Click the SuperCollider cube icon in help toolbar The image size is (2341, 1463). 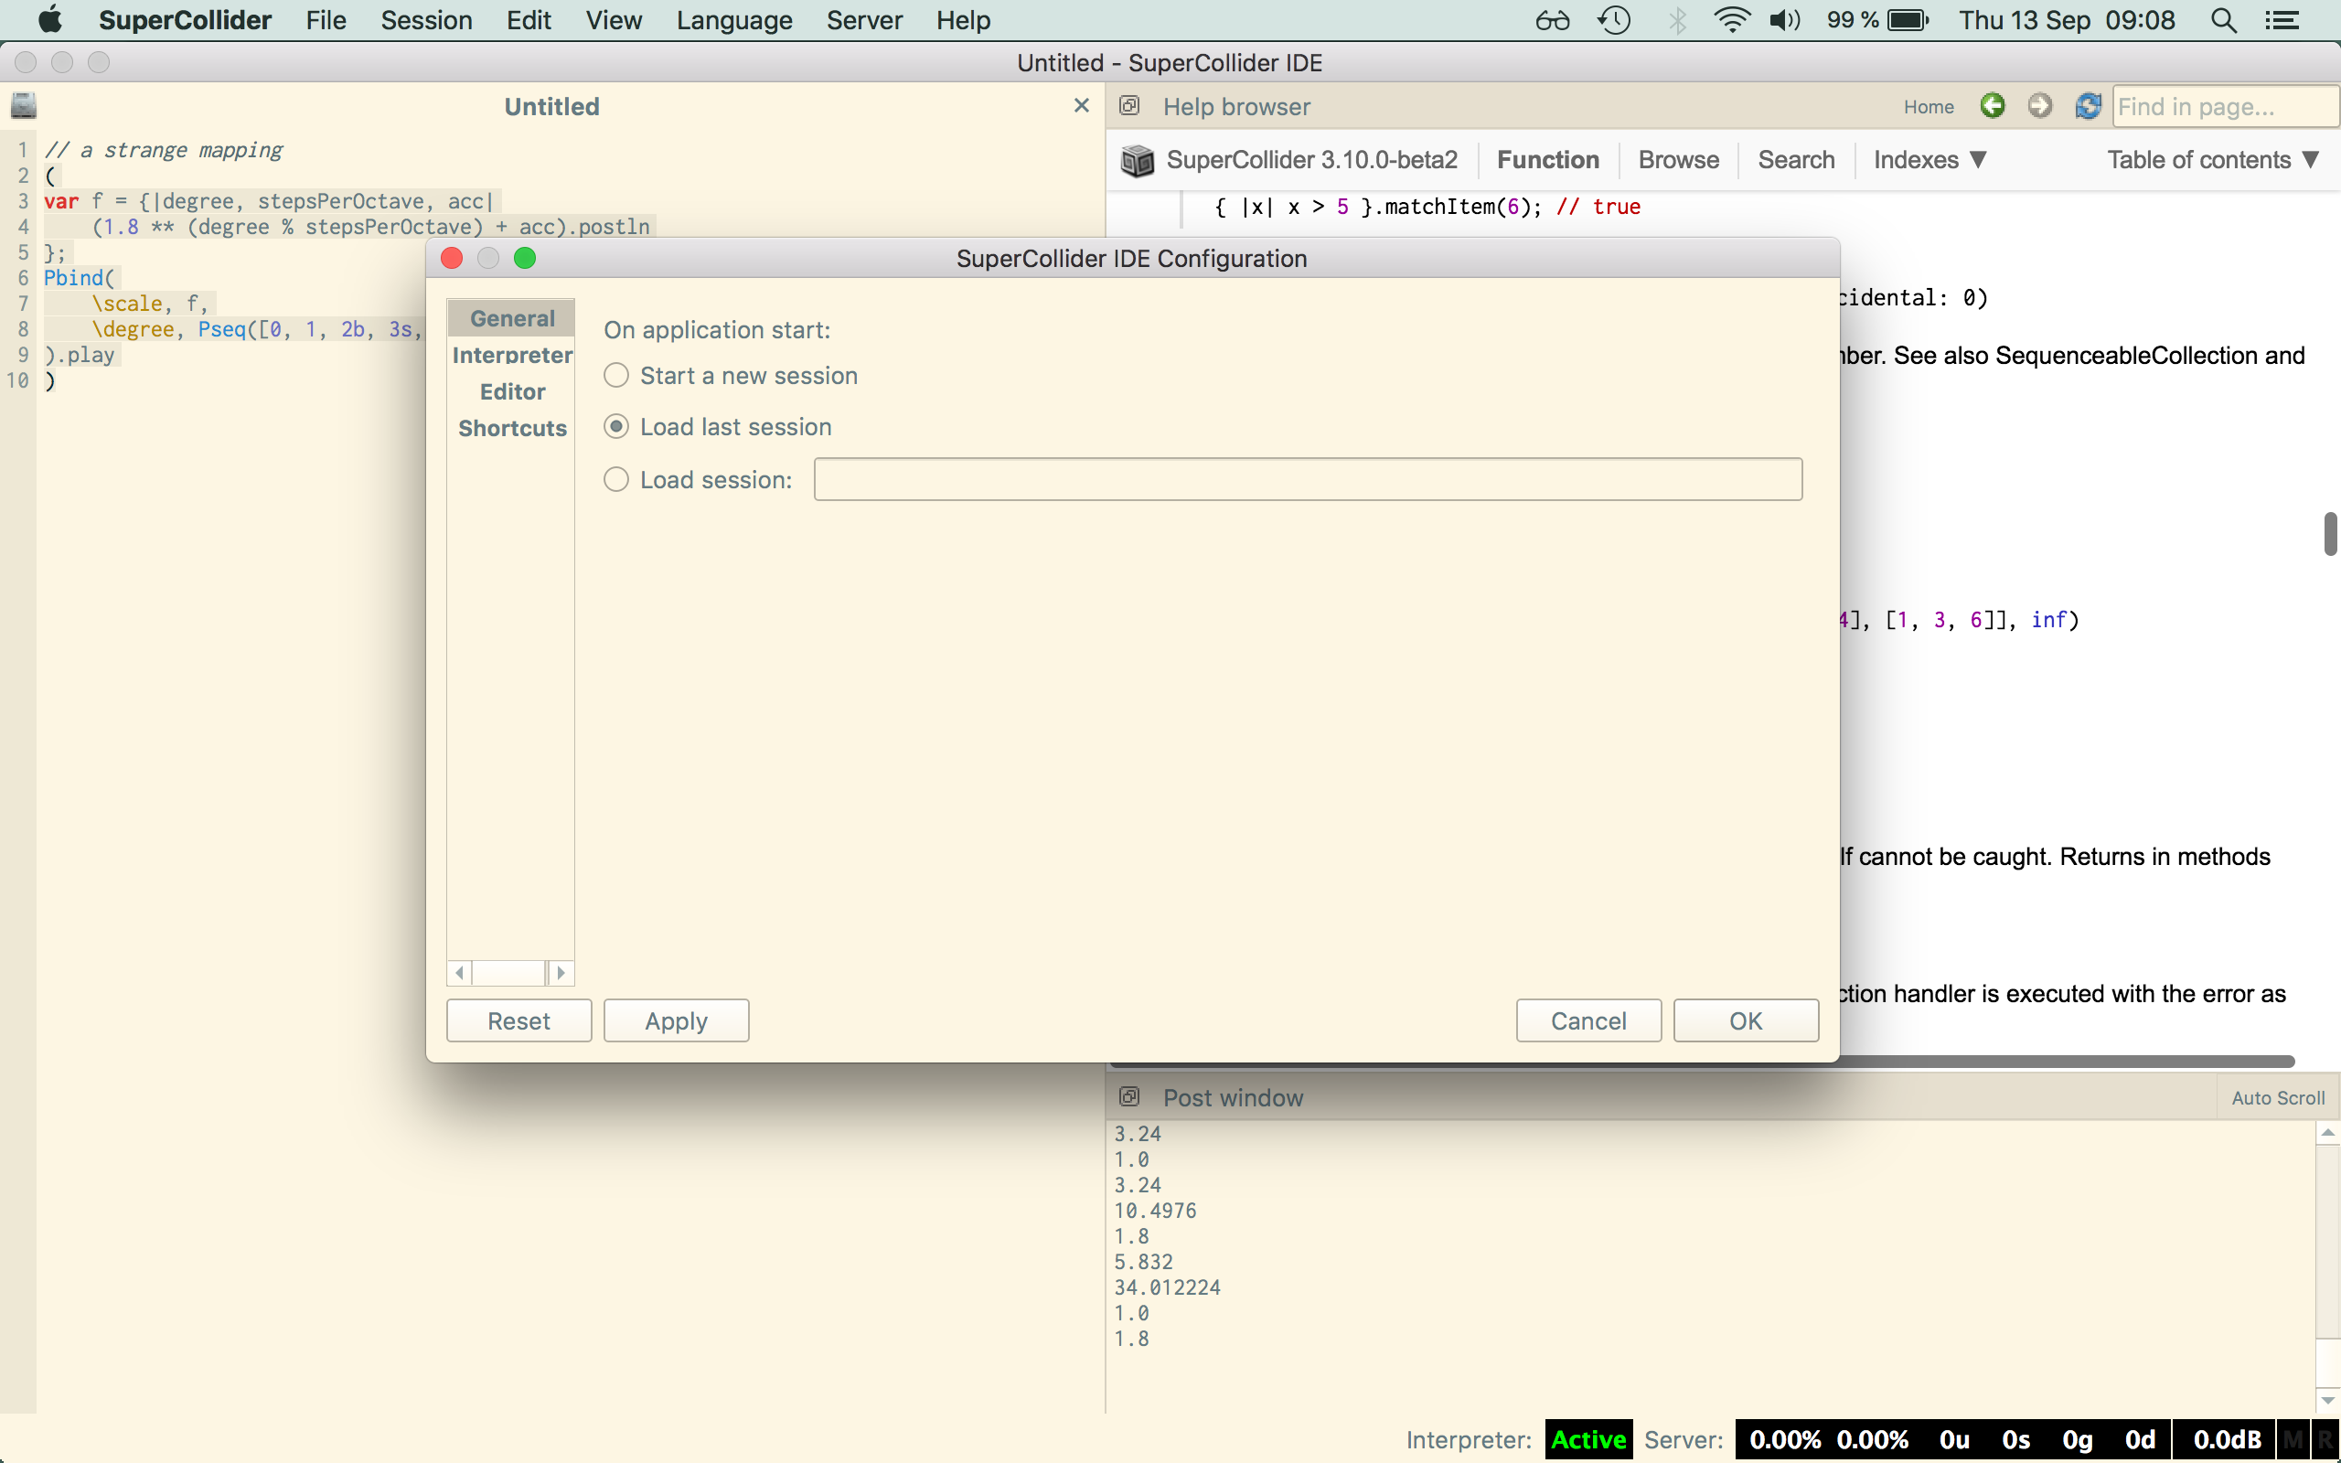pos(1138,160)
